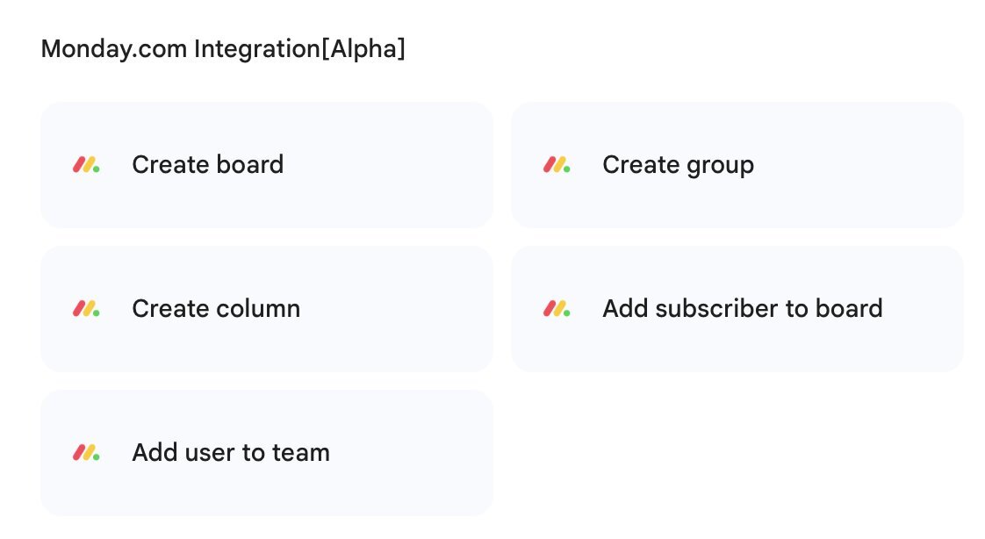The height and width of the screenshot is (539, 985).
Task: Click the monday.com icon for Add user to team
Action: [x=86, y=453]
